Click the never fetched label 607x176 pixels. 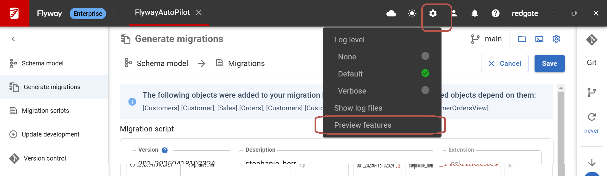[x=591, y=131]
